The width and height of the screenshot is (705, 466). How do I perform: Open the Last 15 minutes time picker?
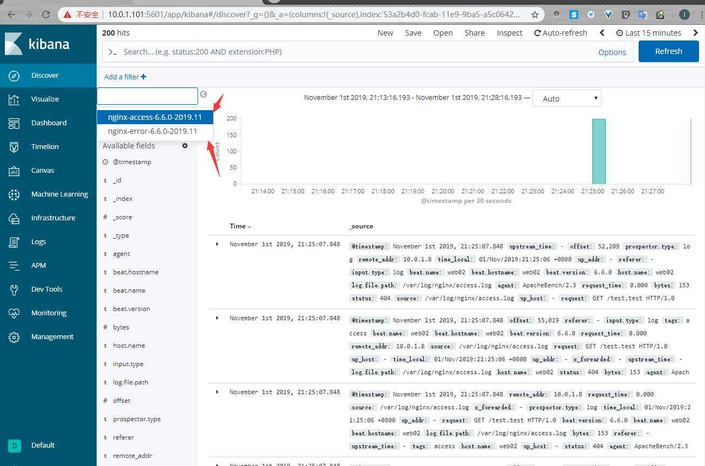pyautogui.click(x=648, y=33)
